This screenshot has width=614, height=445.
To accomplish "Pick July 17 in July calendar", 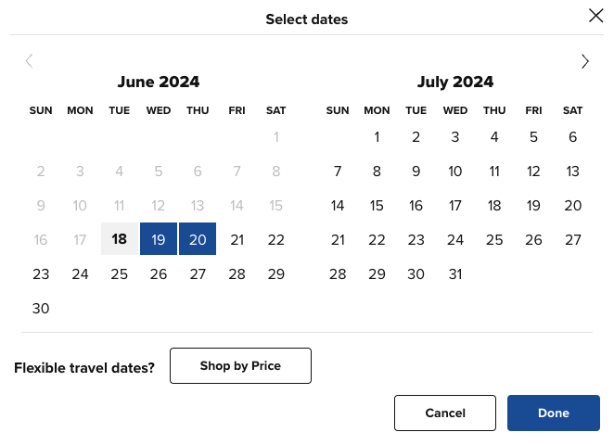I will 454,206.
